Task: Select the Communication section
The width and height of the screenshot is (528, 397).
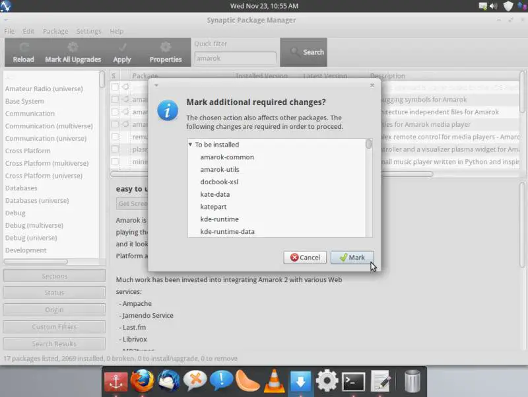Action: pos(30,114)
